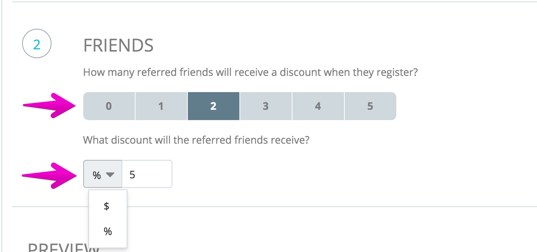The height and width of the screenshot is (252, 537).
Task: Choose 4 referred friends
Action: click(318, 106)
